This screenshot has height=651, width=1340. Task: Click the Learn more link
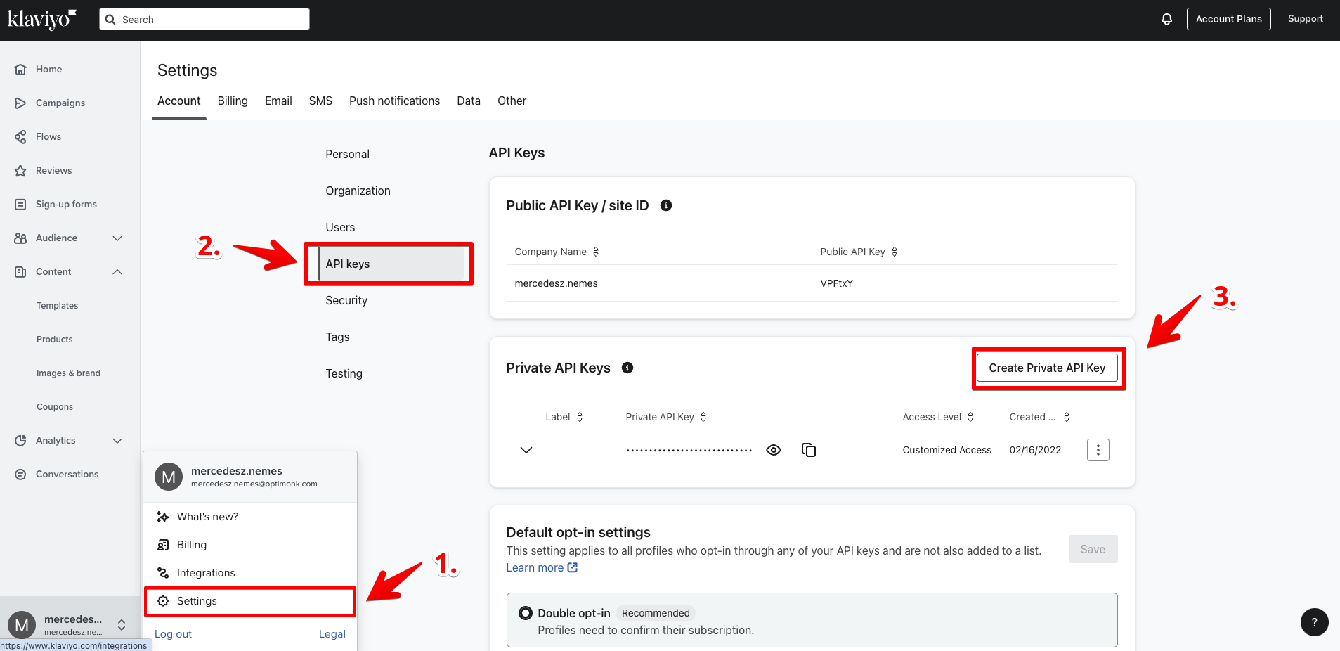[542, 567]
